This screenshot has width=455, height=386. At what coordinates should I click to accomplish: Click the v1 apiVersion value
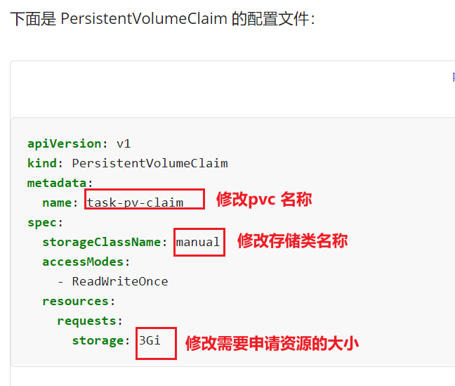124,144
